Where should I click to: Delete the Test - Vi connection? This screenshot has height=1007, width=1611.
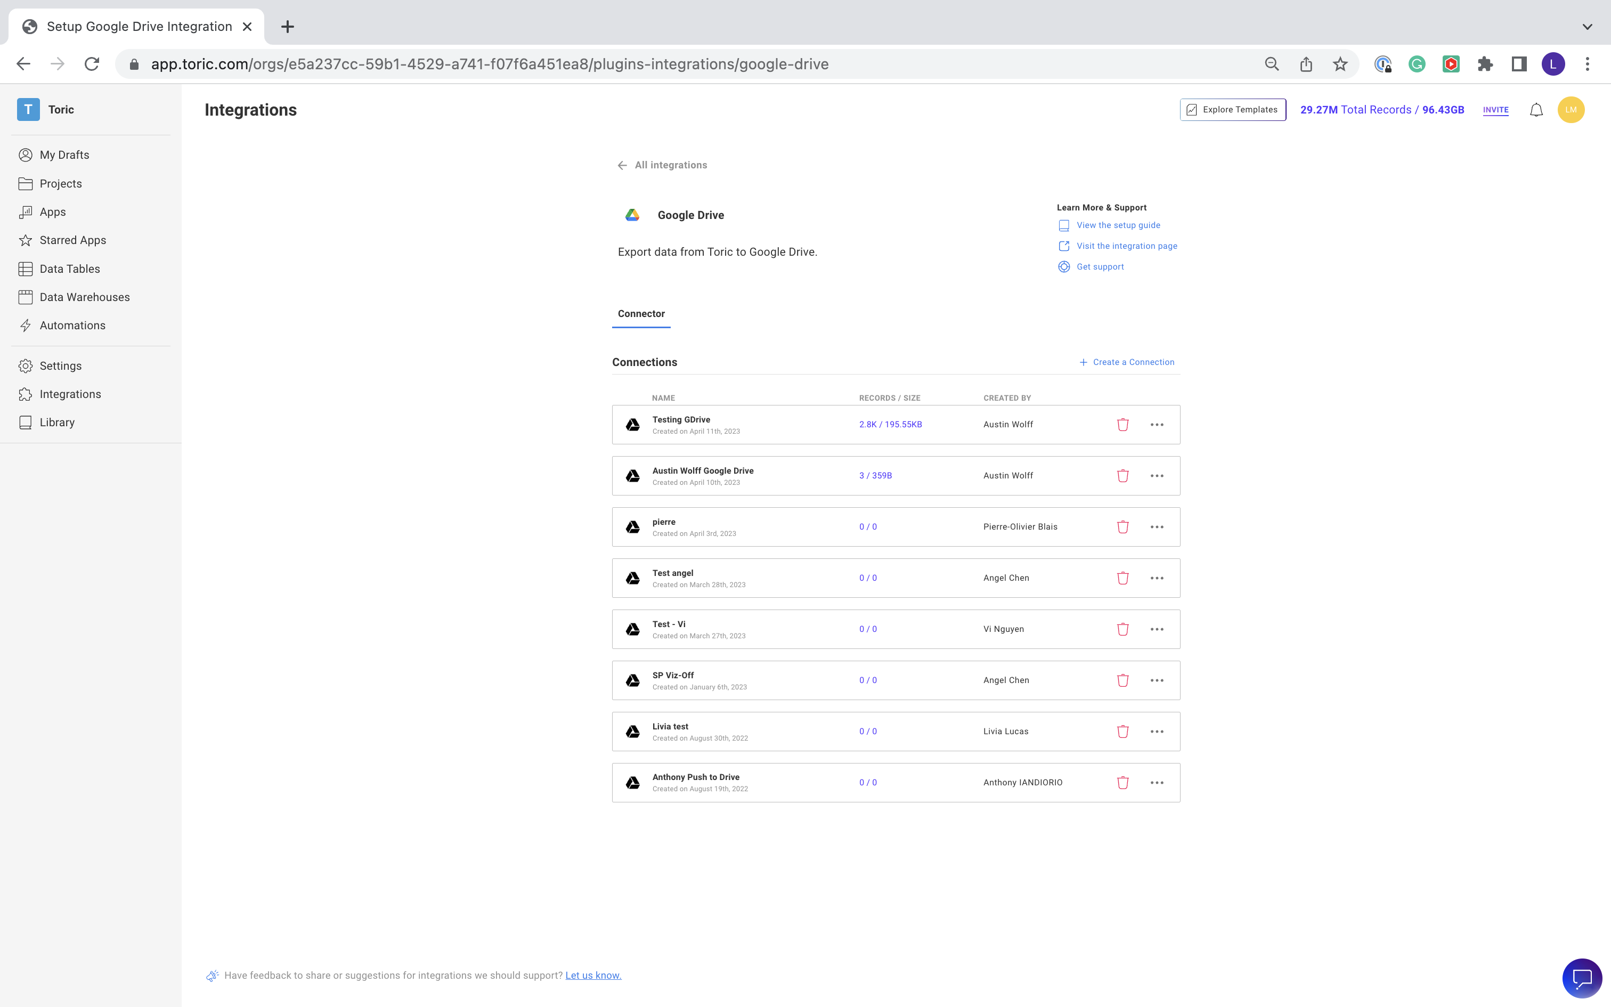coord(1122,629)
